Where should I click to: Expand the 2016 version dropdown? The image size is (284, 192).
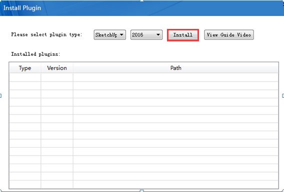[146, 35]
